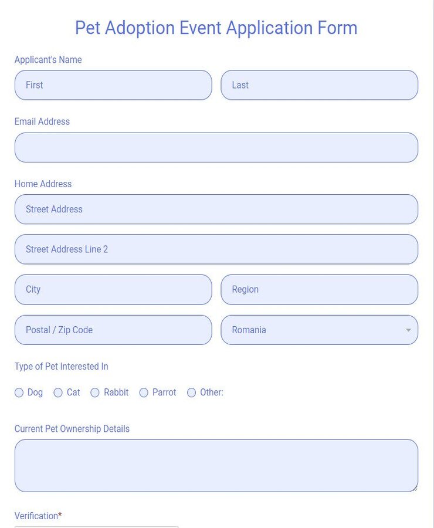Click the Type of Pet Interested In label
This screenshot has width=434, height=528.
61,366
